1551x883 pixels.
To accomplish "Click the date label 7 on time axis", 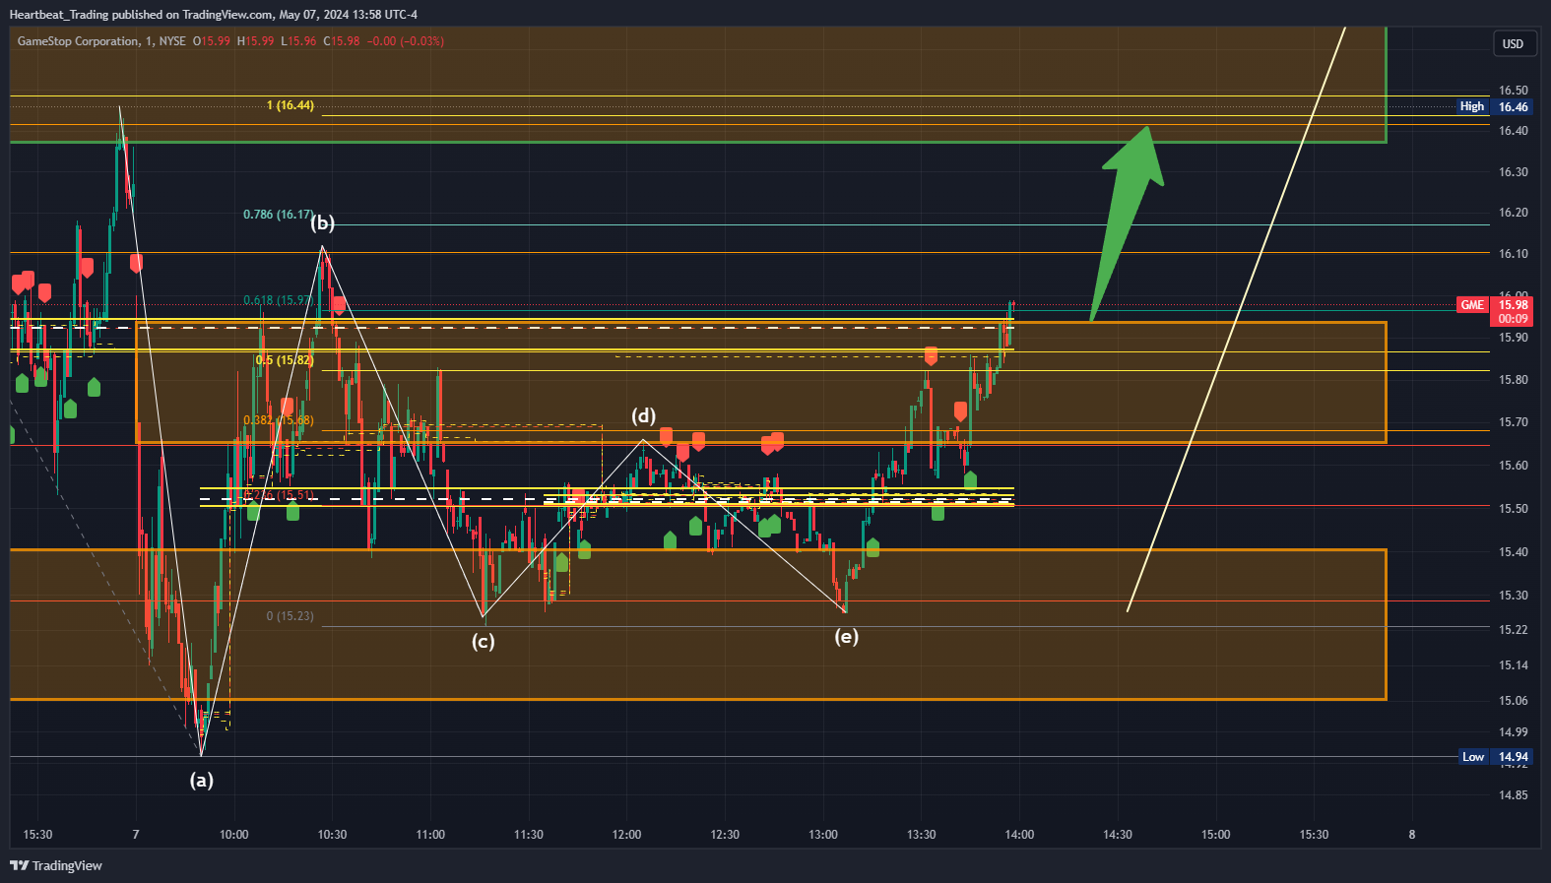I will click(136, 835).
